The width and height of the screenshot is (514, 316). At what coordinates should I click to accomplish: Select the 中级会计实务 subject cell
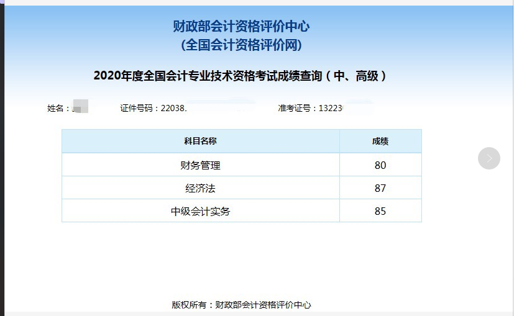201,211
